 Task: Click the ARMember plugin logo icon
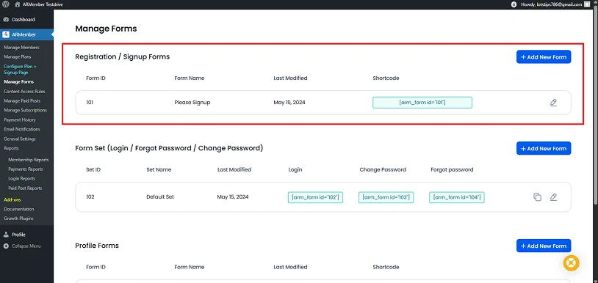(x=6, y=34)
